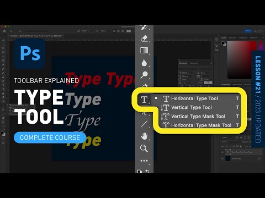
Task: Activate the Zoom magnifier in enlarged toolbar
Action: [144, 148]
